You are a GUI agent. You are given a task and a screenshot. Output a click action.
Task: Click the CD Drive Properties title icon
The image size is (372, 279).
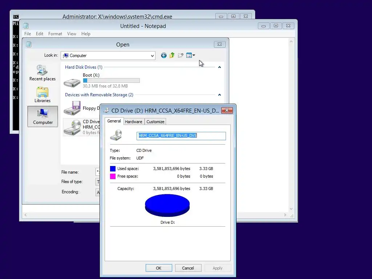106,110
